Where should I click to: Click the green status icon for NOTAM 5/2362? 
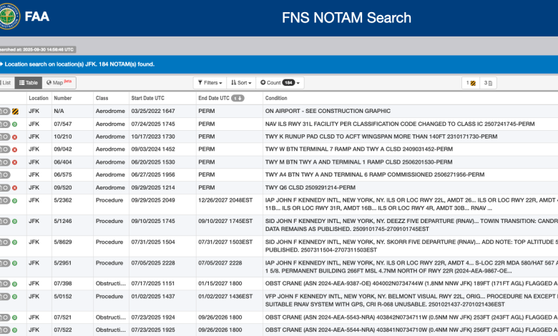(14, 201)
